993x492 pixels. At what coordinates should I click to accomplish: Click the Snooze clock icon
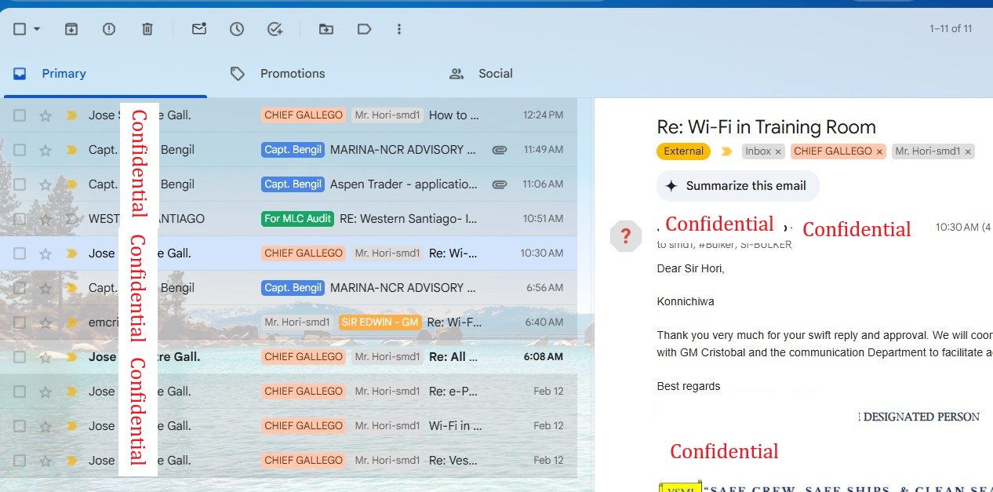click(x=237, y=29)
